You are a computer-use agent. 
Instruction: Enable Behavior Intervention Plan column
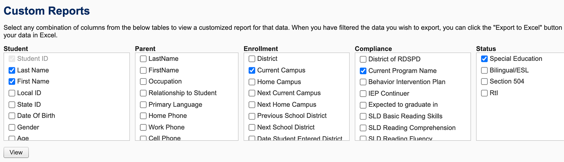tap(363, 82)
